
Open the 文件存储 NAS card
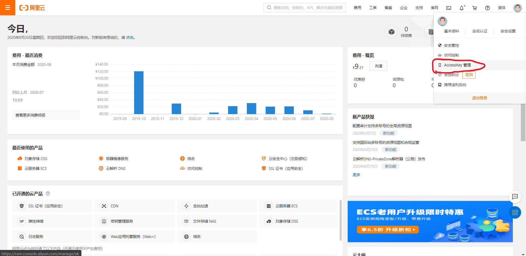pyautogui.click(x=217, y=221)
